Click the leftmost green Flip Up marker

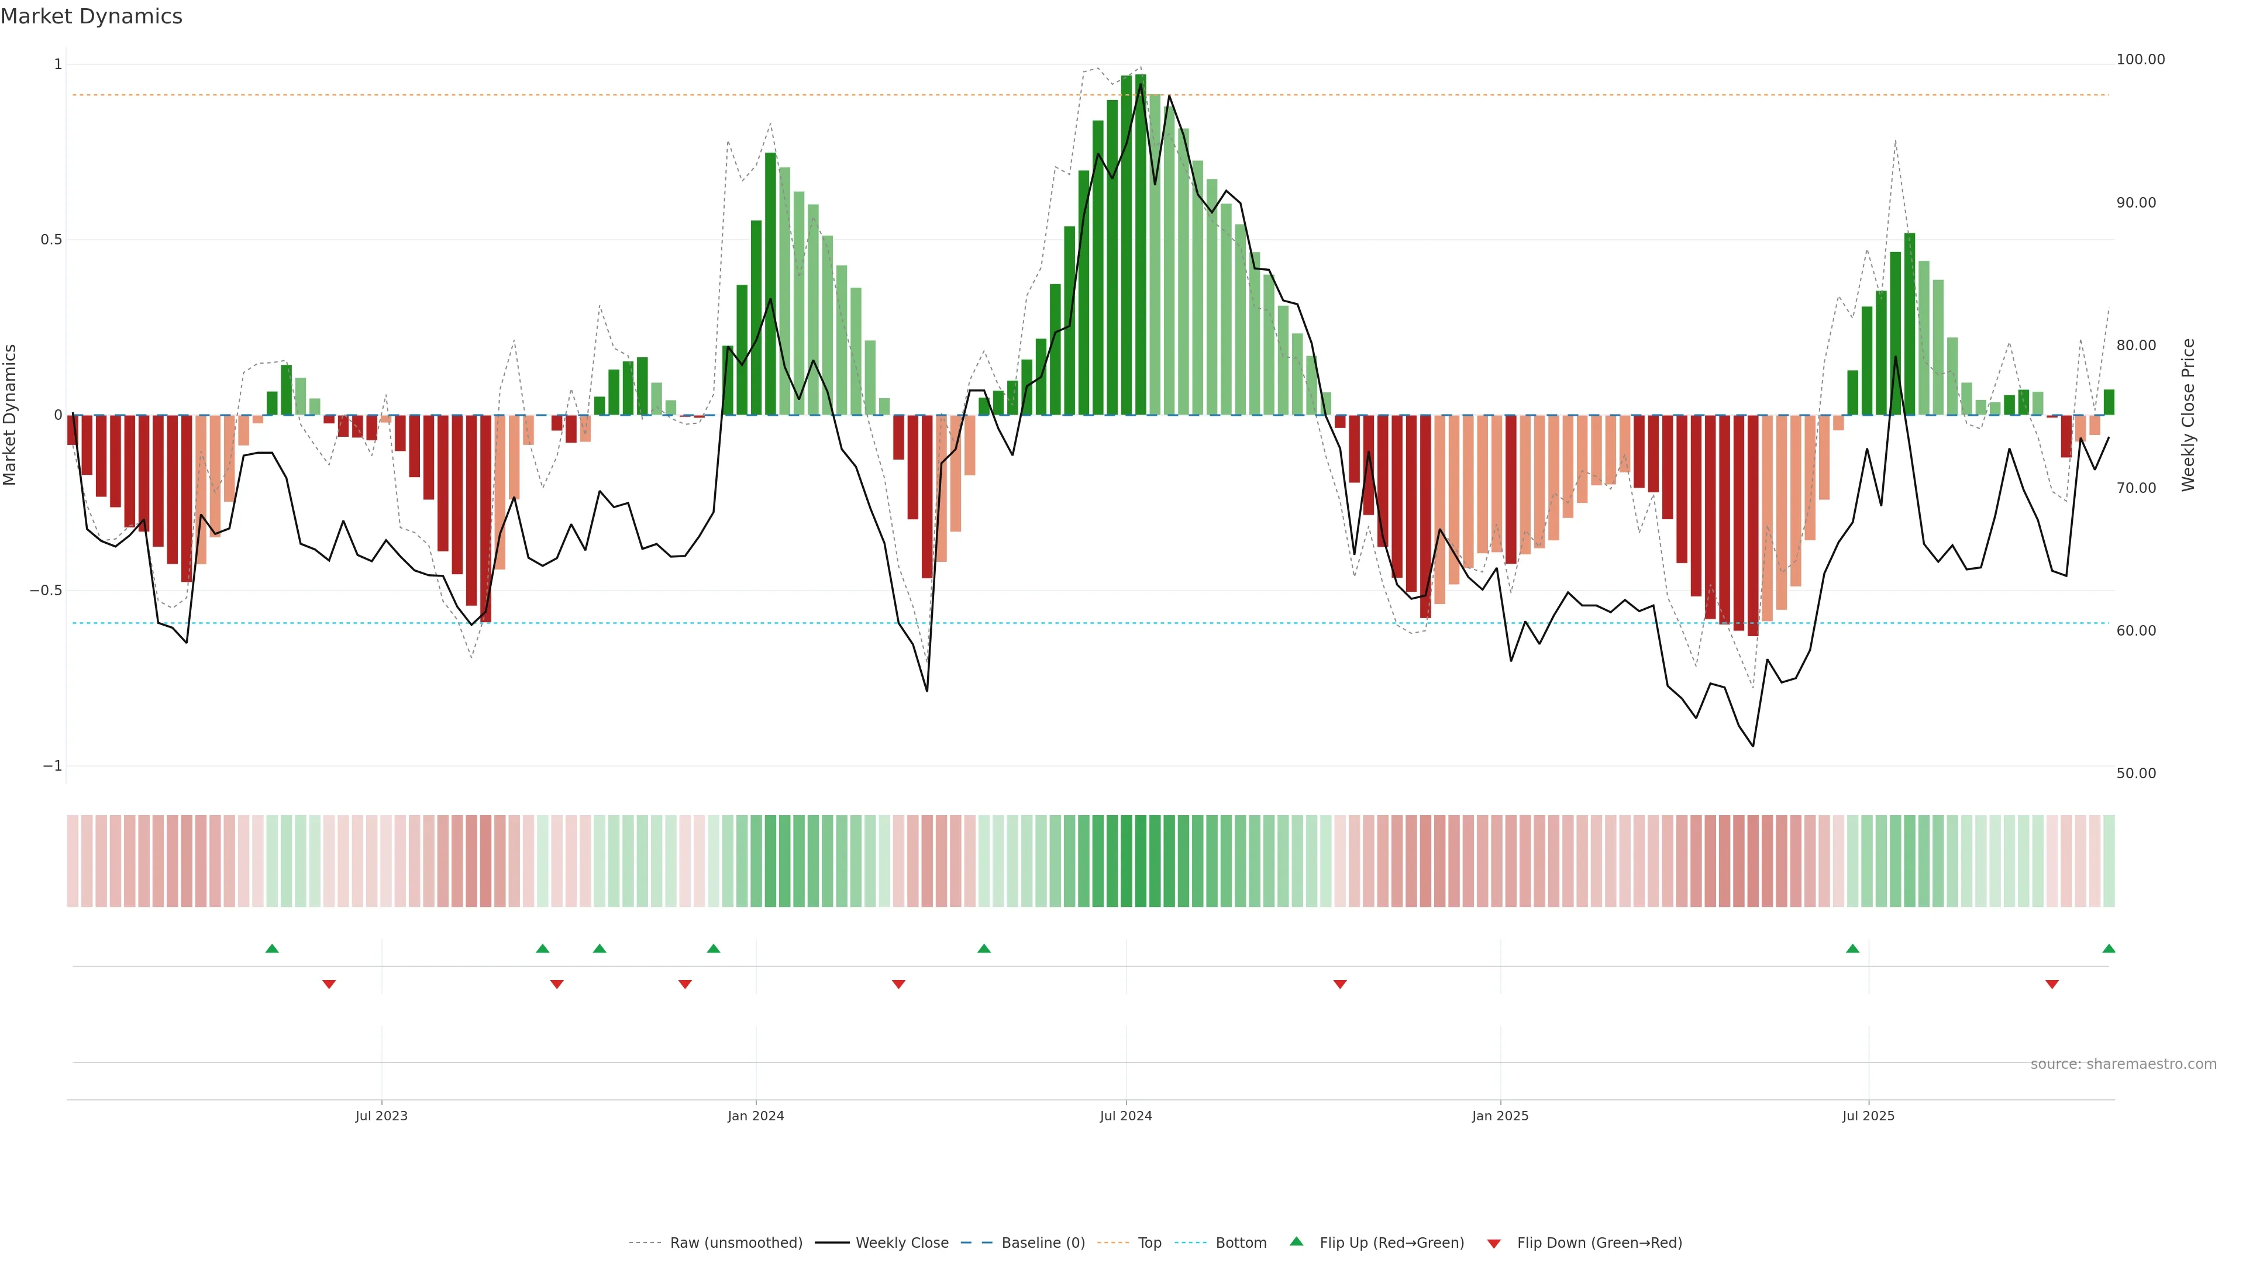[272, 948]
